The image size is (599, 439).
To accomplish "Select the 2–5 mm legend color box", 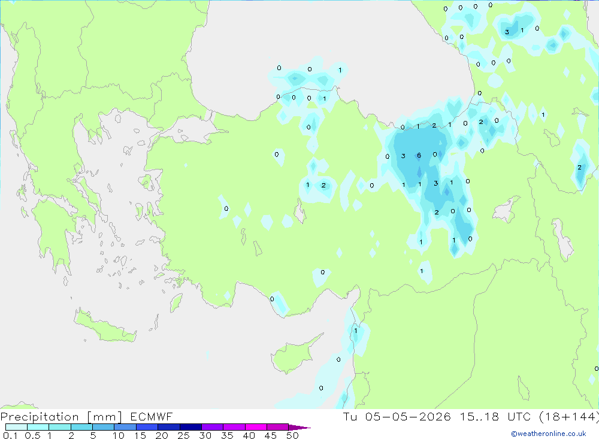I will pos(81,427).
